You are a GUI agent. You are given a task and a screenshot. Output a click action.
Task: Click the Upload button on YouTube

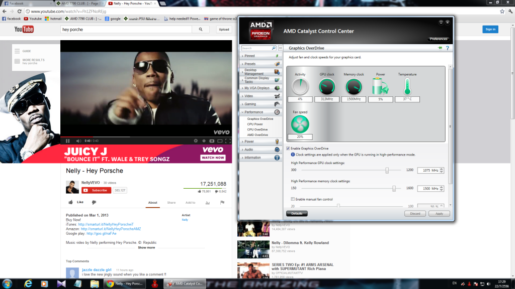click(224, 30)
